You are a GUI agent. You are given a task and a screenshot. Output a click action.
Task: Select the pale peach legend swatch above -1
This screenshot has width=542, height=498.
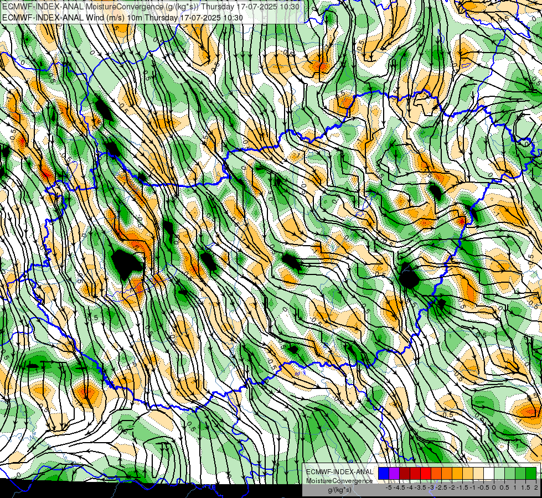coord(478,473)
